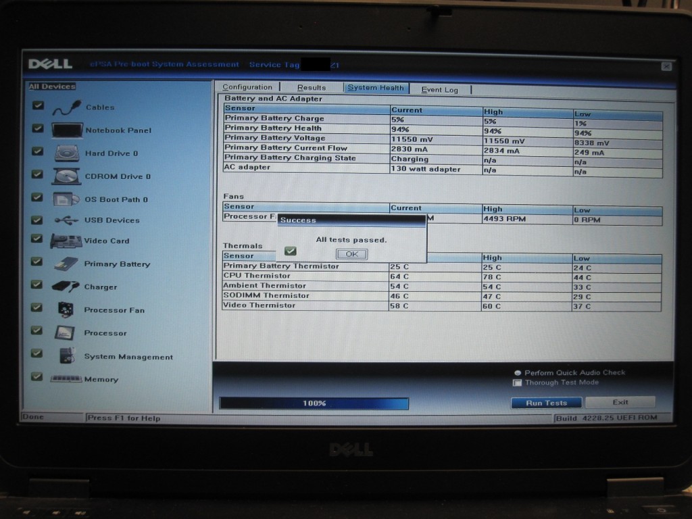Click the Service Tag label in header
This screenshot has height=519, width=692.
pyautogui.click(x=274, y=64)
